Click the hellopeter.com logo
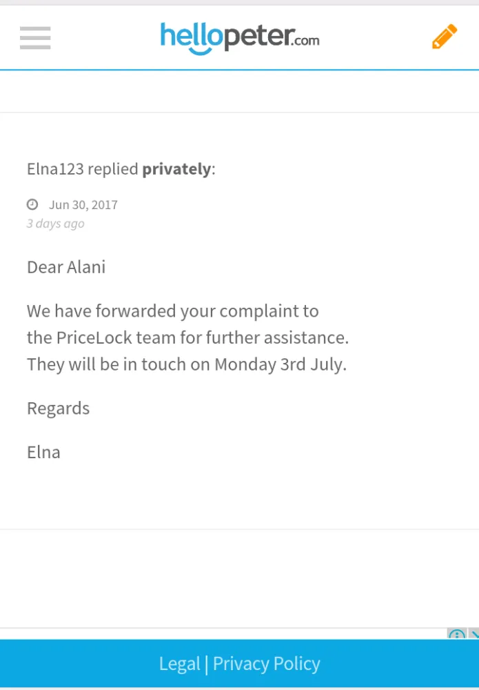479x690 pixels. tap(239, 36)
